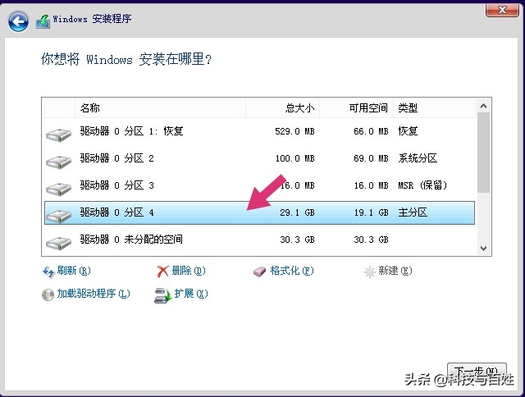Click drive icon for 驱动器 0 分区 3
The image size is (525, 397).
coord(58,189)
